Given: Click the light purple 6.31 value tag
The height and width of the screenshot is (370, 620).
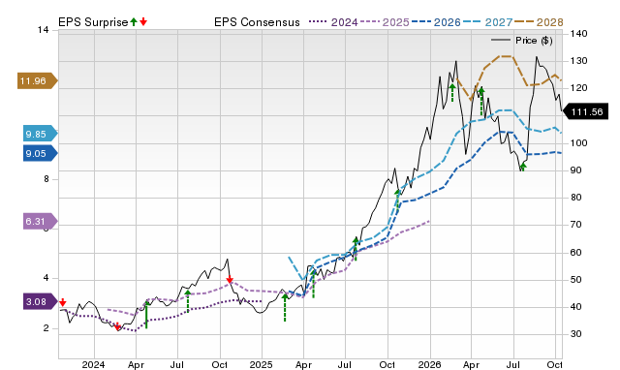Looking at the screenshot, I should (x=41, y=222).
